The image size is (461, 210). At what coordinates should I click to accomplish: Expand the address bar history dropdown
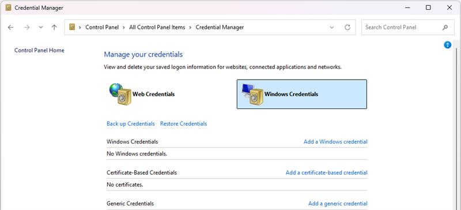(x=332, y=27)
